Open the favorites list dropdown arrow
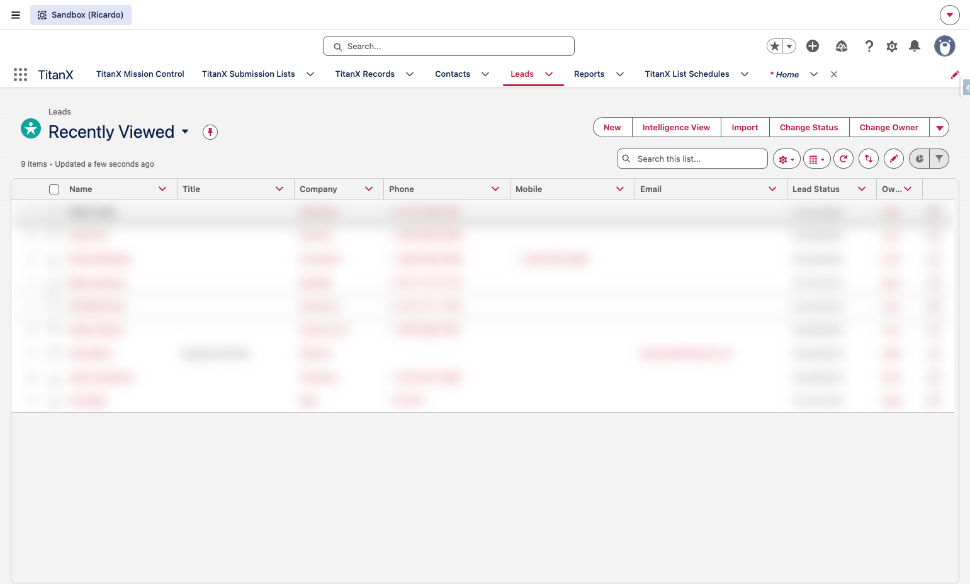Viewport: 970px width, 584px height. pyautogui.click(x=789, y=46)
